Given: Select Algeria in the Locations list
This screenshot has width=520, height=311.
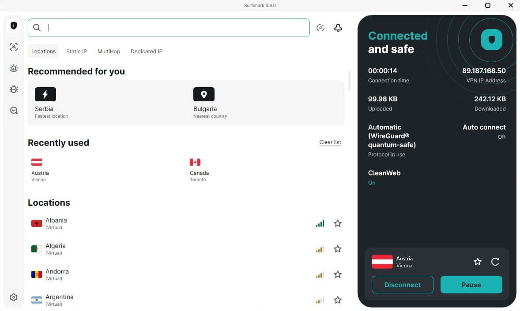Looking at the screenshot, I should (x=186, y=249).
